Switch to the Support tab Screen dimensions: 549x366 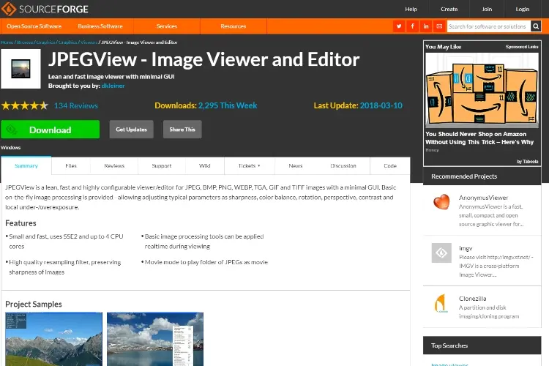tap(162, 165)
